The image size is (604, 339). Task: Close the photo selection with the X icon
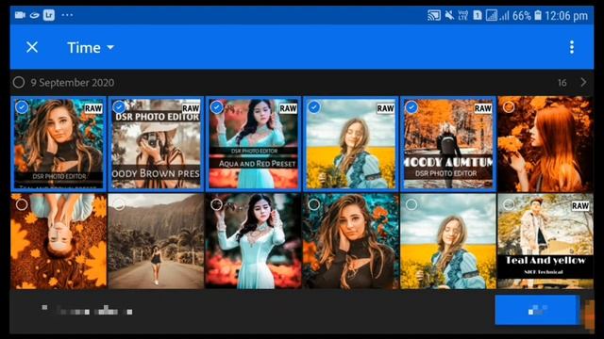[32, 47]
